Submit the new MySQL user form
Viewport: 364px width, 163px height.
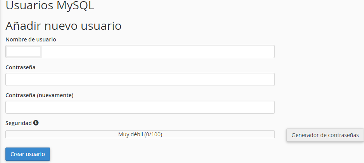tap(28, 154)
